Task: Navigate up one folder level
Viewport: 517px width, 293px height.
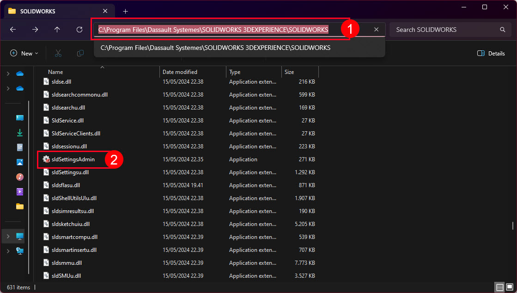Action: pos(57,30)
